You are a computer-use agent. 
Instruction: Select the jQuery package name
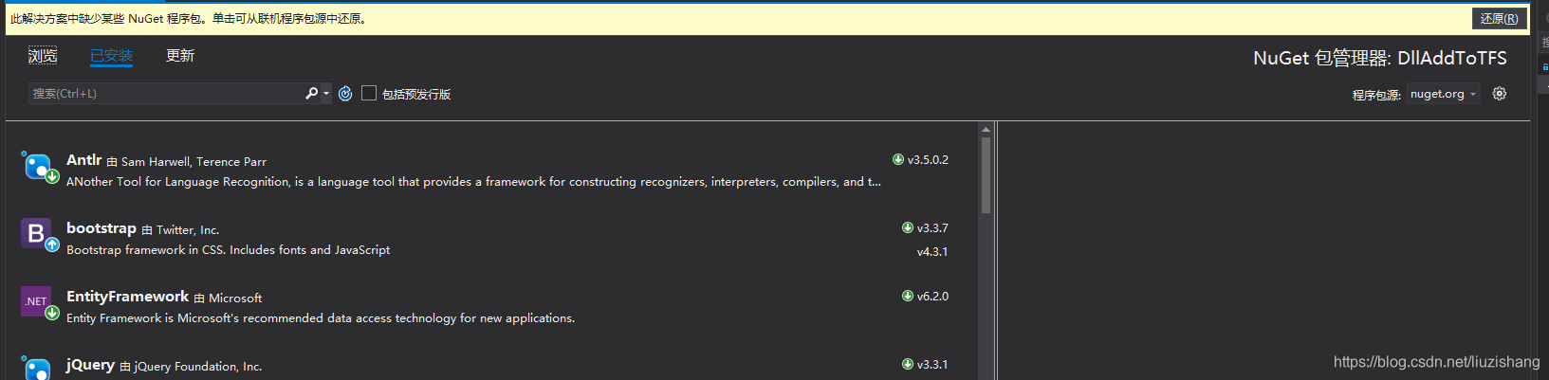click(90, 365)
